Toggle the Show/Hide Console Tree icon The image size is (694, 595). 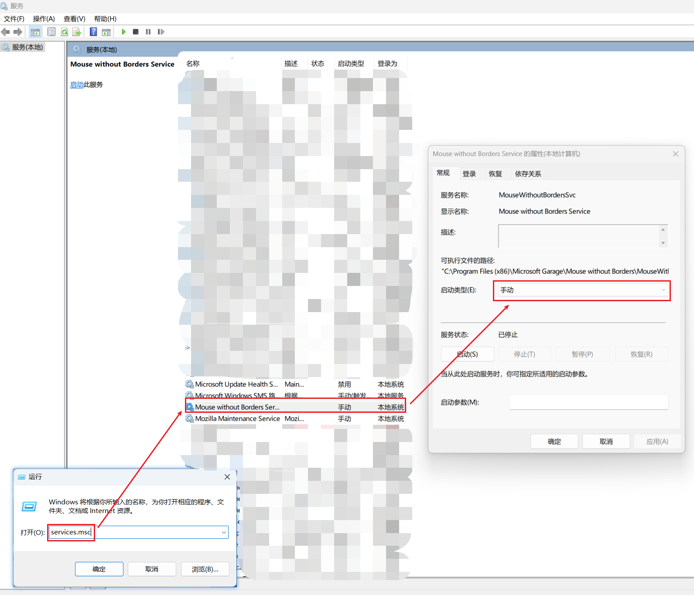[35, 32]
